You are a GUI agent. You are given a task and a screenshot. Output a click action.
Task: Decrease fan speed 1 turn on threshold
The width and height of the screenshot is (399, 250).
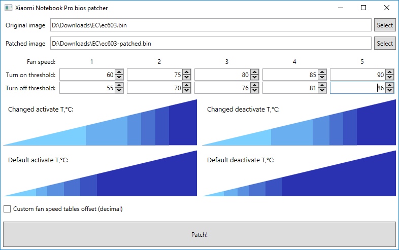click(119, 77)
